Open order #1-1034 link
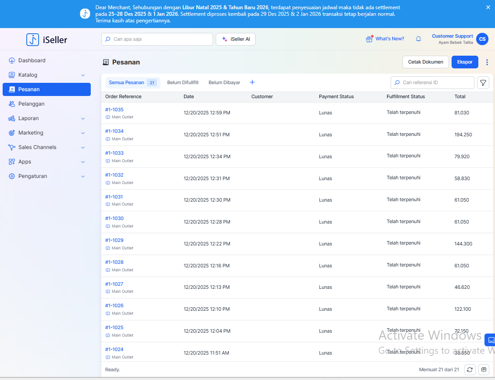Image resolution: width=495 pixels, height=380 pixels. (114, 131)
